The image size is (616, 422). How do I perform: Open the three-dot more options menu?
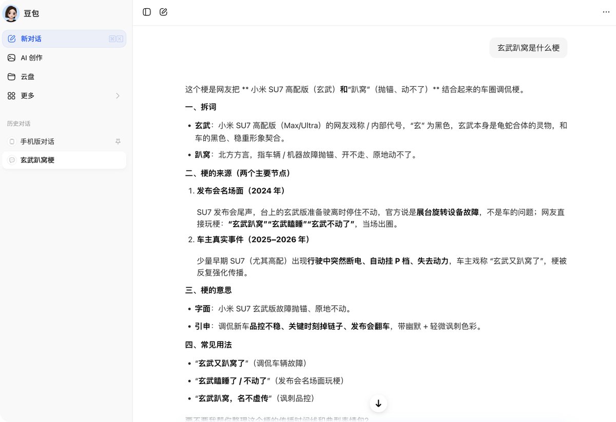click(x=606, y=12)
